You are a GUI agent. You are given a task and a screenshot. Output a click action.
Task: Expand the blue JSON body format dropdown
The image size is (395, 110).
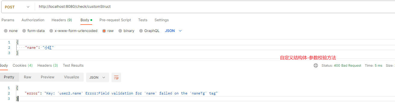(173, 31)
